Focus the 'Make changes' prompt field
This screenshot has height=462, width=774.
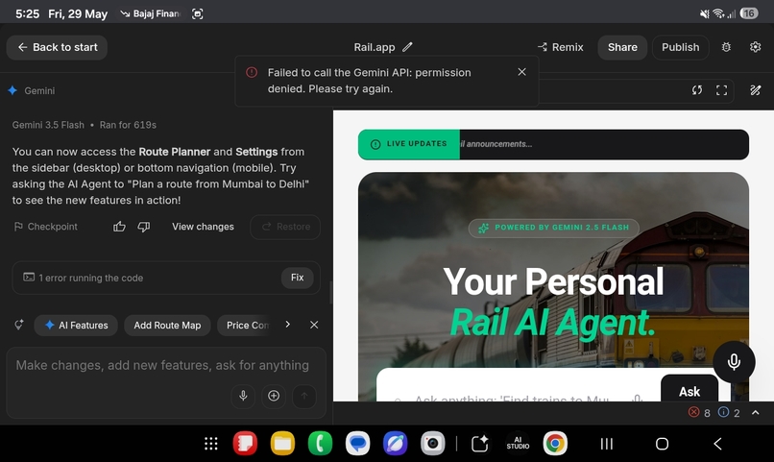pos(162,365)
